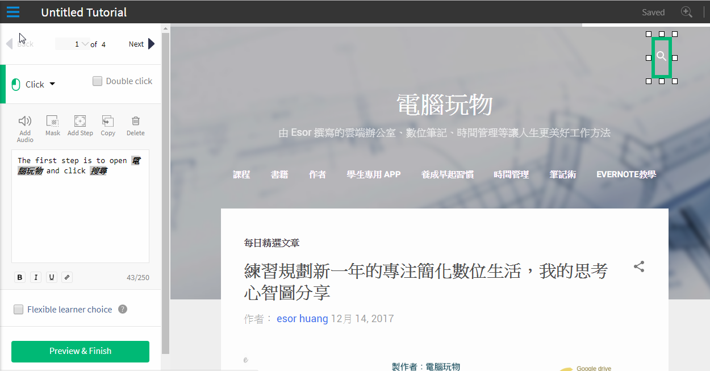Open the 養成早起習慣 menu item
710x371 pixels.
coord(448,174)
